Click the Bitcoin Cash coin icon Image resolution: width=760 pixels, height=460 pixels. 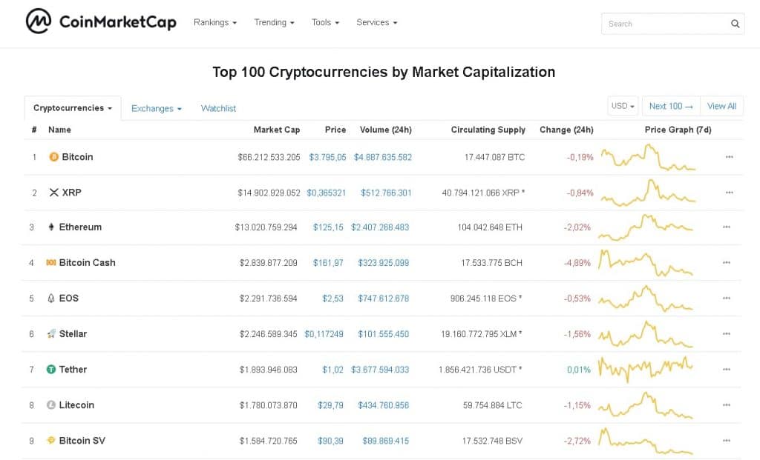click(x=51, y=263)
